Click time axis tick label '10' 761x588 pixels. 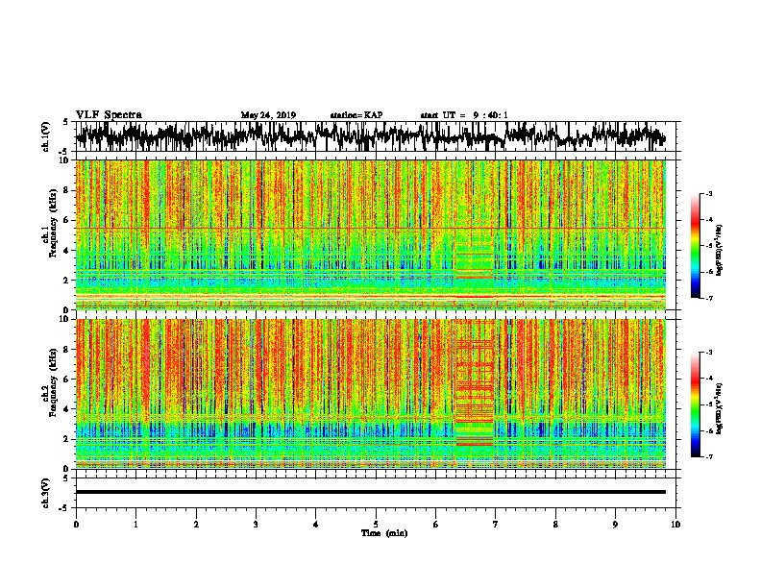[675, 525]
